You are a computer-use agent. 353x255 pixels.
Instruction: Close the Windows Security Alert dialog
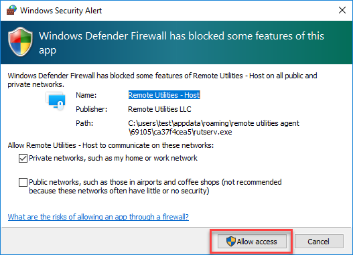click(x=342, y=10)
